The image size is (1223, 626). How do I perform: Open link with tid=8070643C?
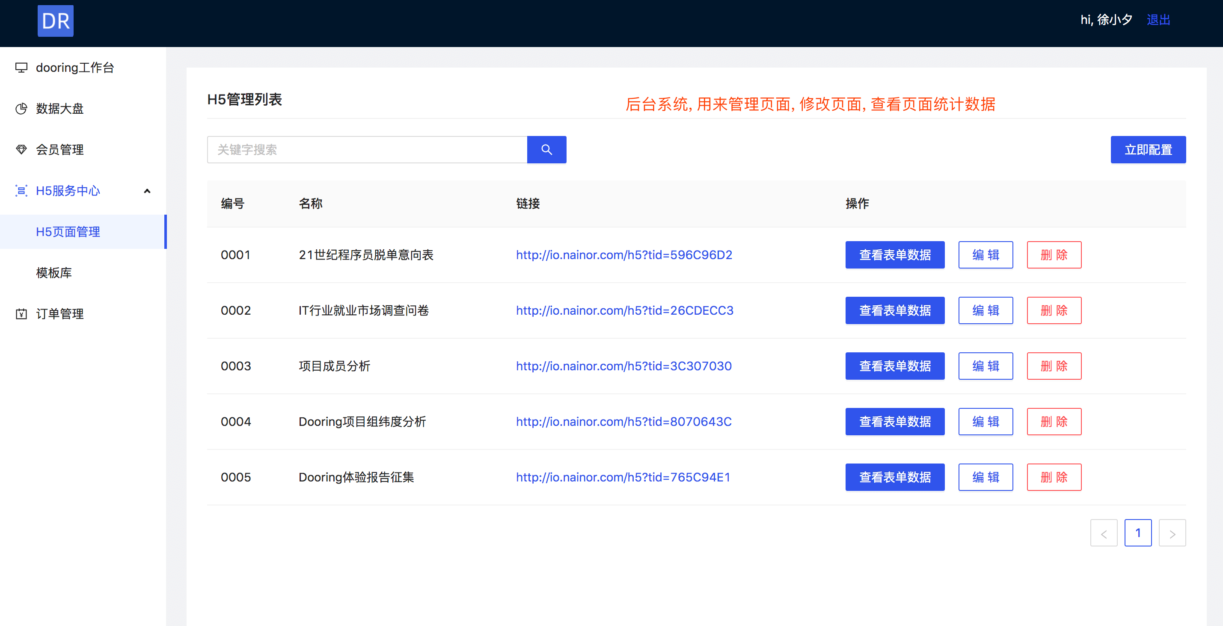click(623, 422)
